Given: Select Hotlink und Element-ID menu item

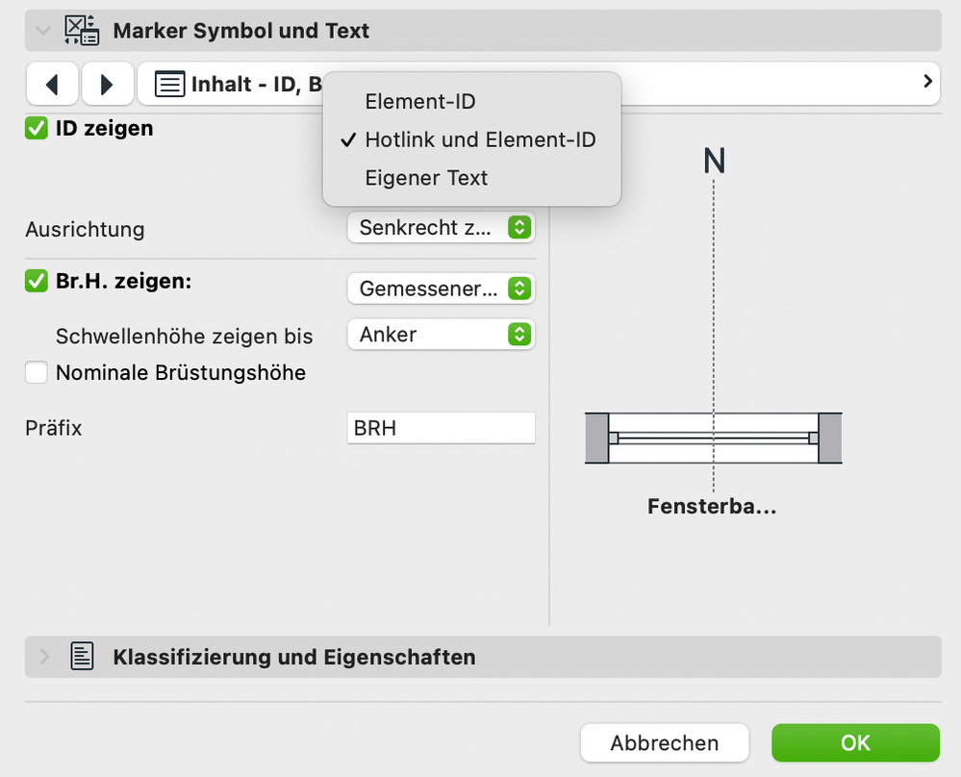Looking at the screenshot, I should tap(480, 139).
